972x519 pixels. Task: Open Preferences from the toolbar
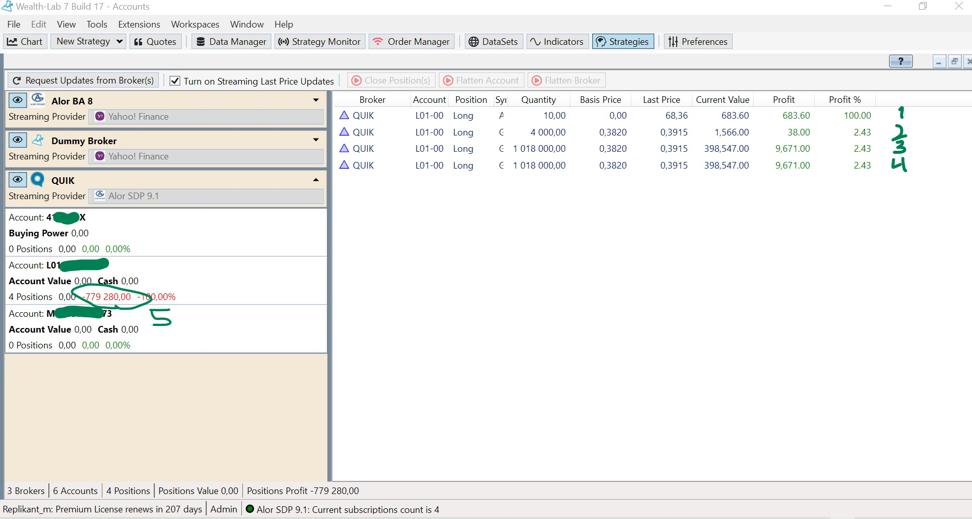pos(698,42)
